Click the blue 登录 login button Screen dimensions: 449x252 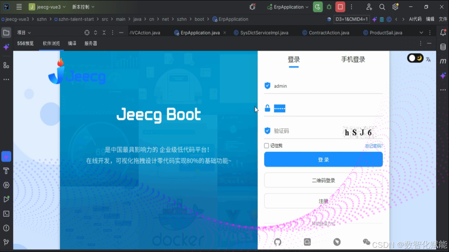pos(323,159)
